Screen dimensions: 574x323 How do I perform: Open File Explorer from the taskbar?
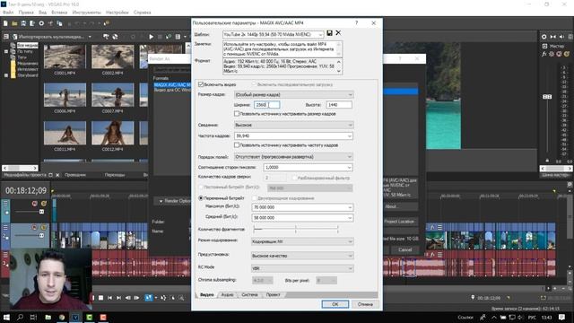point(48,317)
